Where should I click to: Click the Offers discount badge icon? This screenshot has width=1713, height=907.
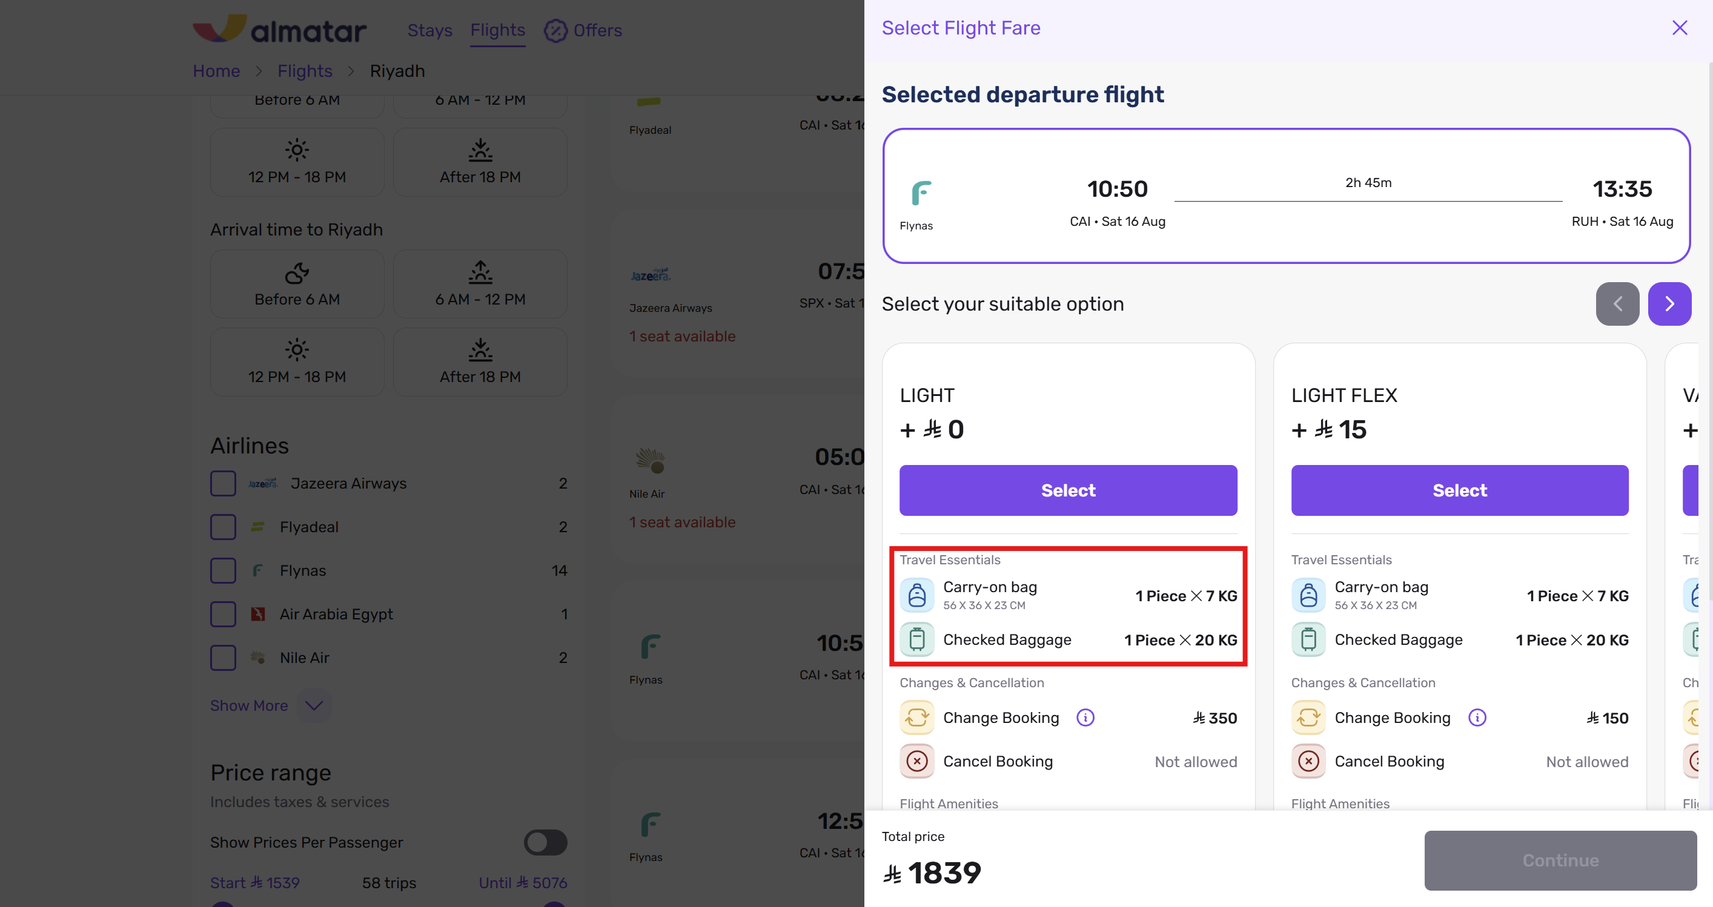[556, 30]
